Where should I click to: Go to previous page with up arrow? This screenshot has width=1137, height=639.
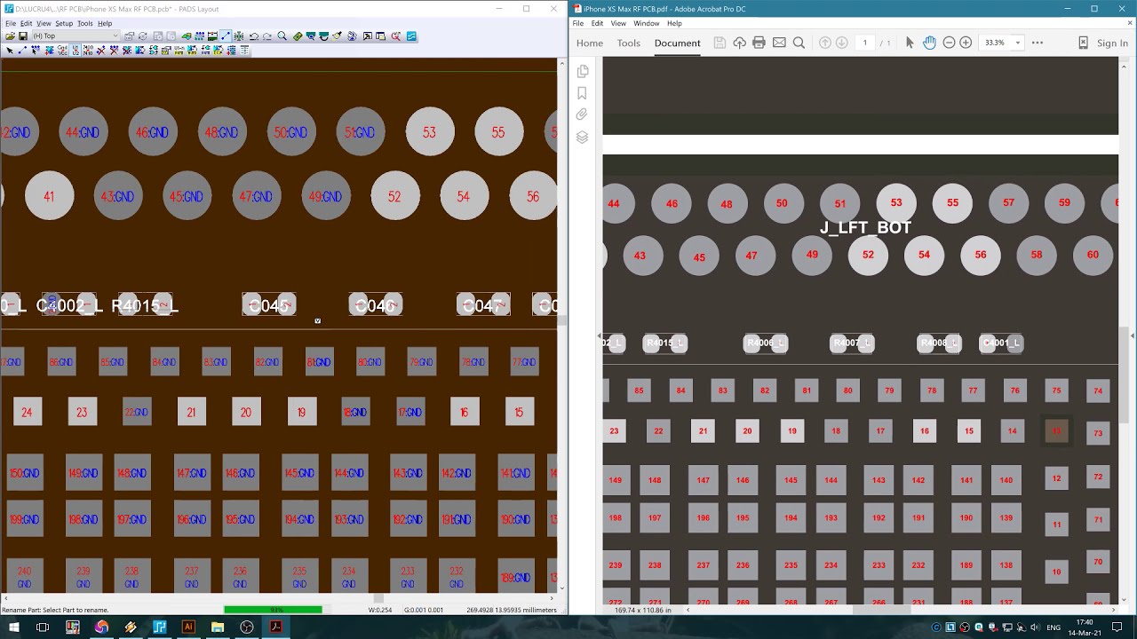(824, 43)
